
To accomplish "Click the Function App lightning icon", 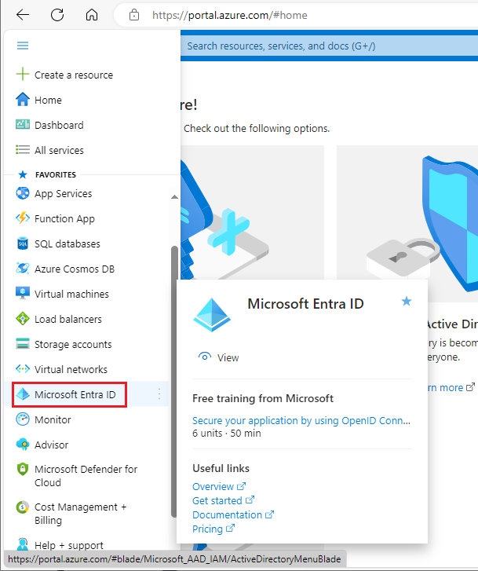I will [x=23, y=218].
